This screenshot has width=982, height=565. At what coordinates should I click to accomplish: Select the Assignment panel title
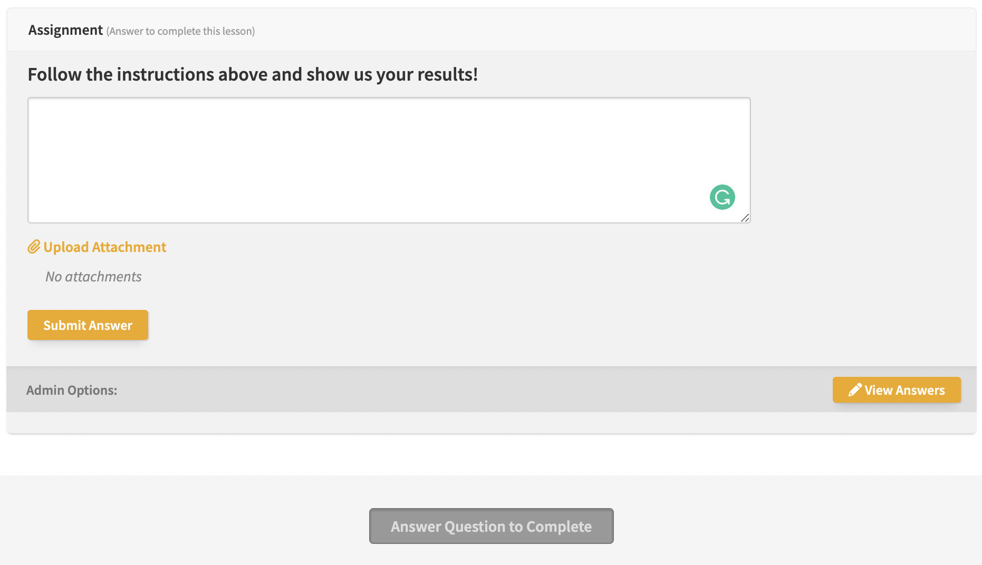point(65,30)
